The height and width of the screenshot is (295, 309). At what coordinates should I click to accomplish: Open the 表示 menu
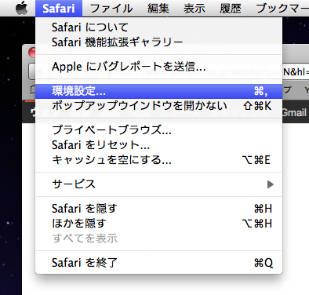click(x=194, y=9)
